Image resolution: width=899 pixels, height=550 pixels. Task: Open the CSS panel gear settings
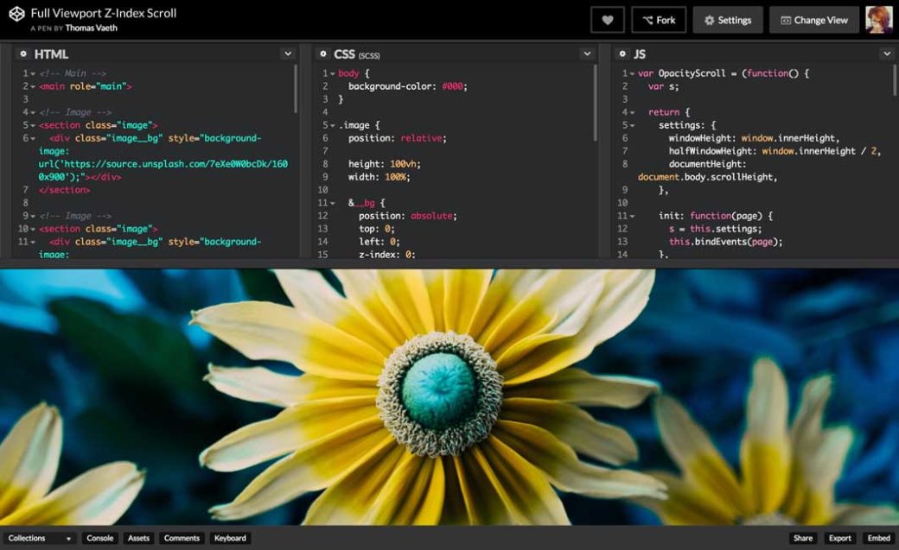[322, 54]
